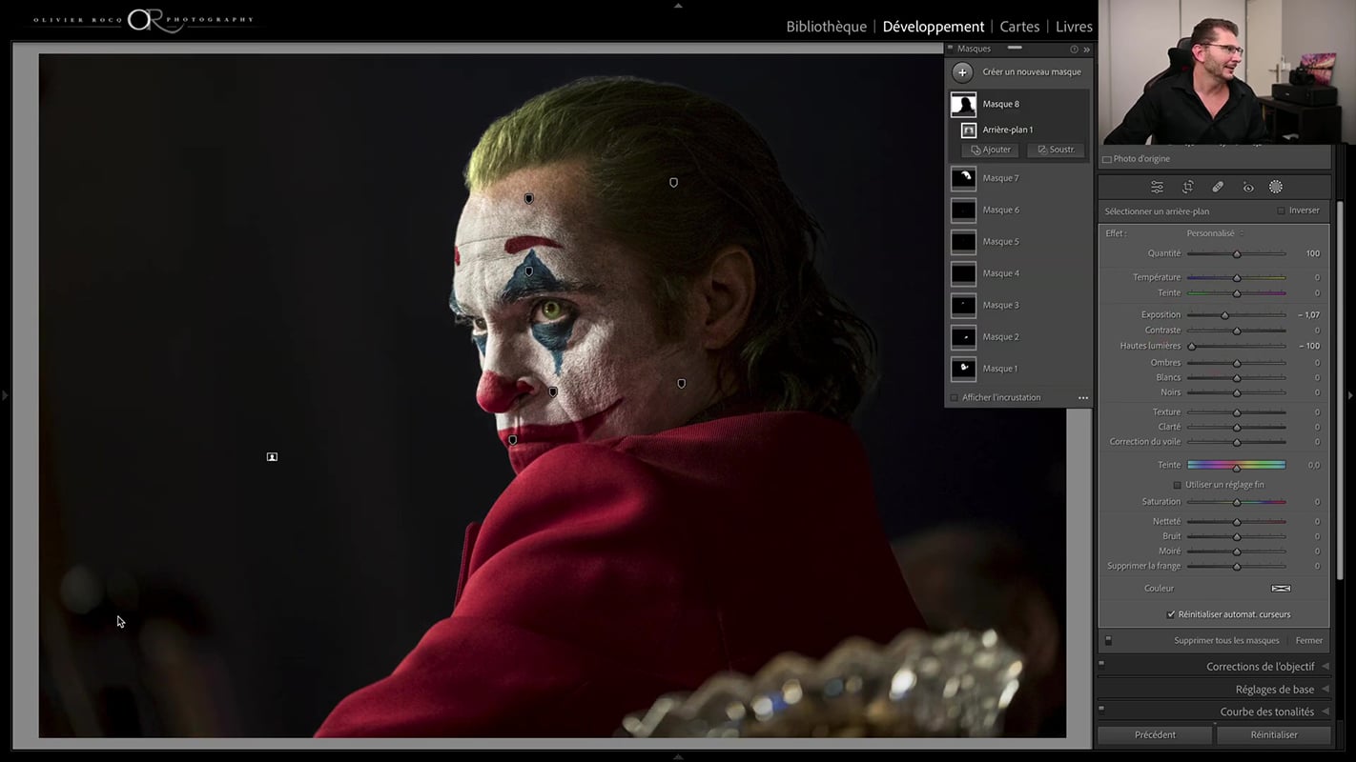Click the Arrière-plan 1 component icon
The image size is (1356, 762).
point(969,130)
